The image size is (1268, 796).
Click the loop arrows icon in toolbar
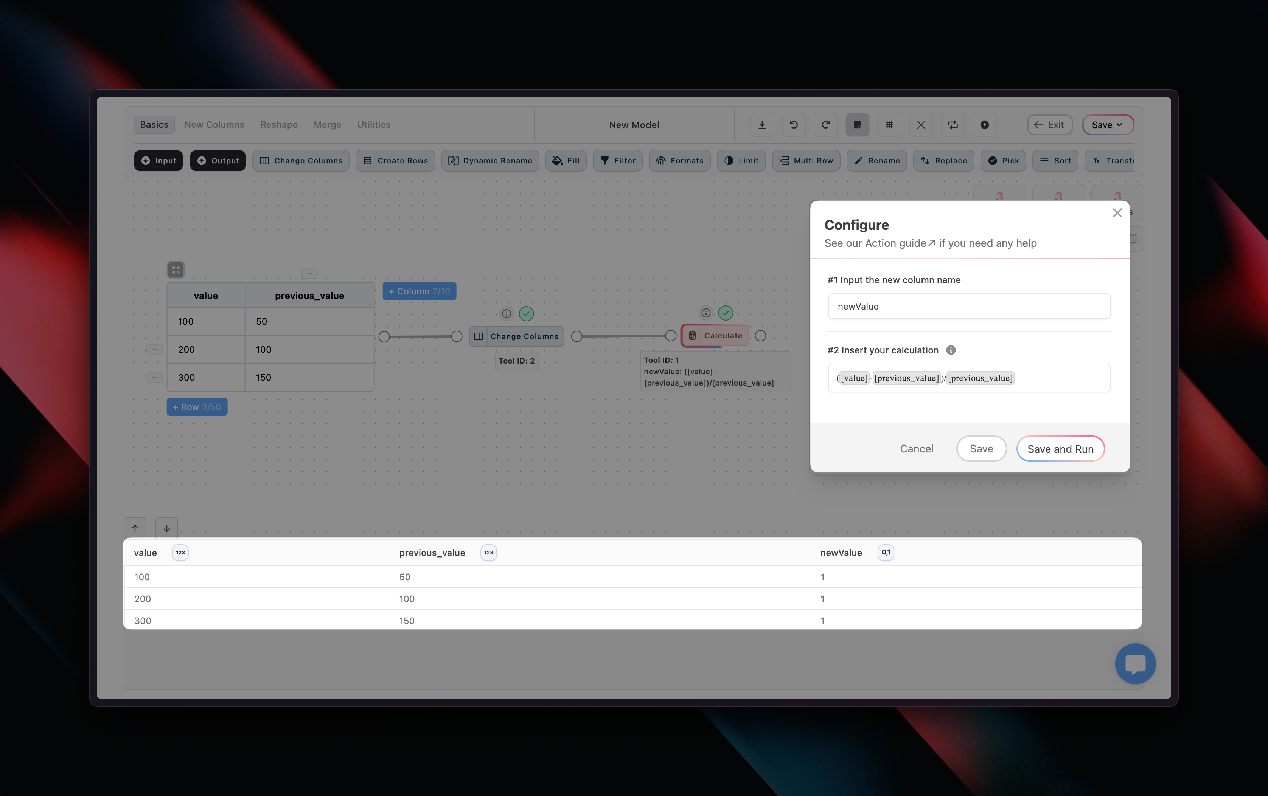953,125
